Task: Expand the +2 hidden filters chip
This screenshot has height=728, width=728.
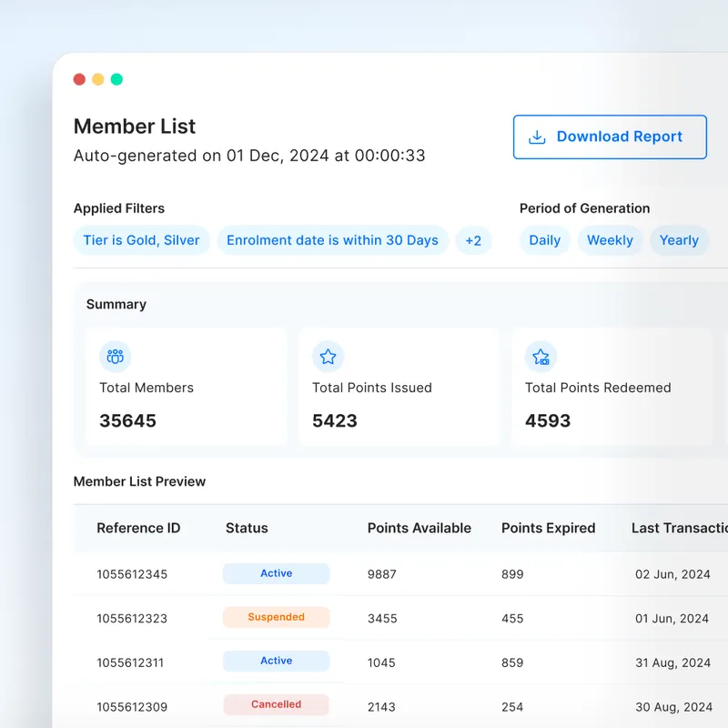Action: [474, 240]
